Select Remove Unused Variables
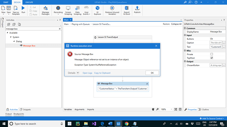This screenshot has width=227, height=127. (x=112, y=10)
